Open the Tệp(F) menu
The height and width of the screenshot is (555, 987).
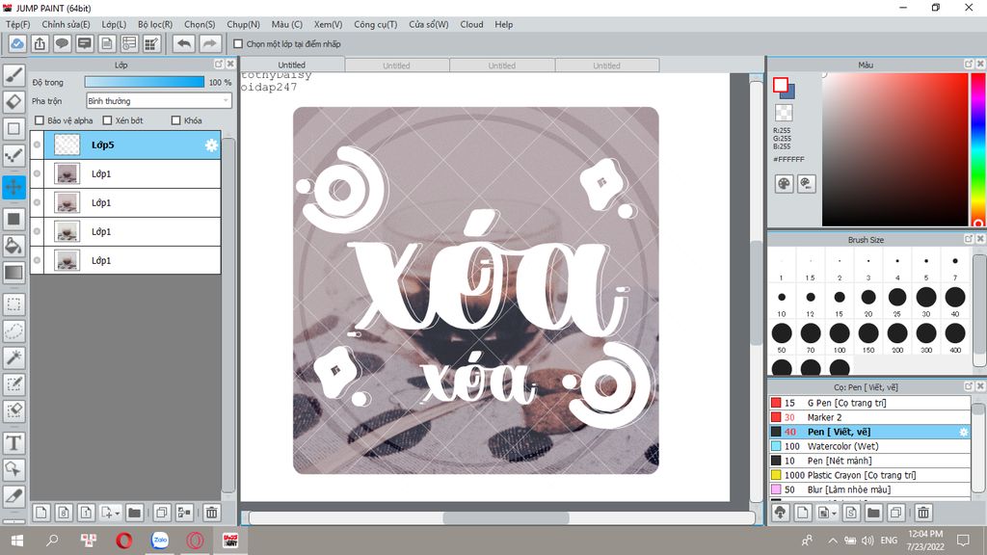(18, 24)
